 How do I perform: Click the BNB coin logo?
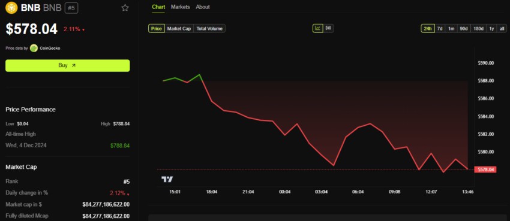tap(11, 8)
